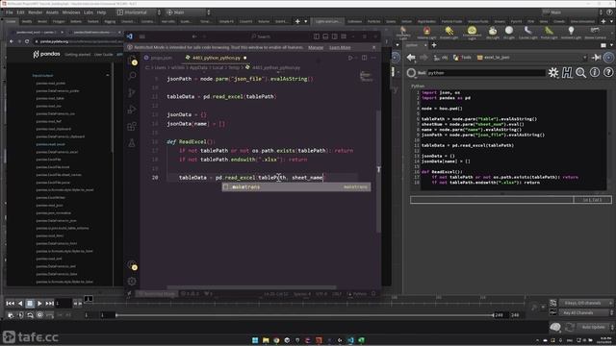
Task: Open the Testing flask icon in VS Code
Action: coord(132,143)
